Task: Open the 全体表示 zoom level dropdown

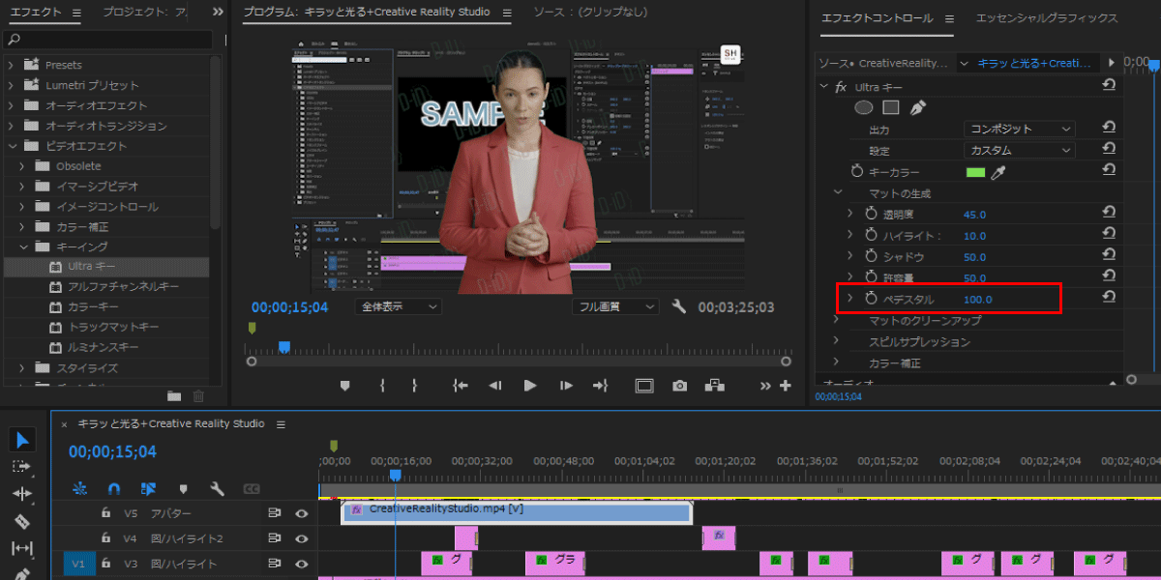Action: 399,306
